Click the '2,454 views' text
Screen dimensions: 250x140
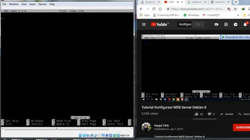click(150, 114)
